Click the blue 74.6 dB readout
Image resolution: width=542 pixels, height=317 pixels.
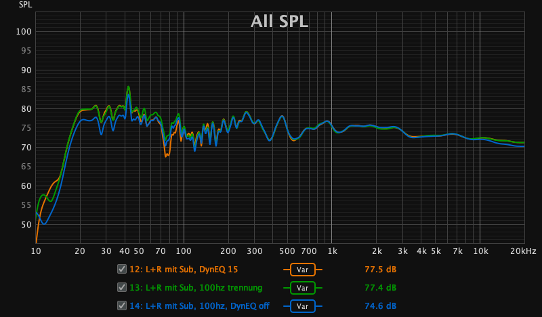click(380, 306)
